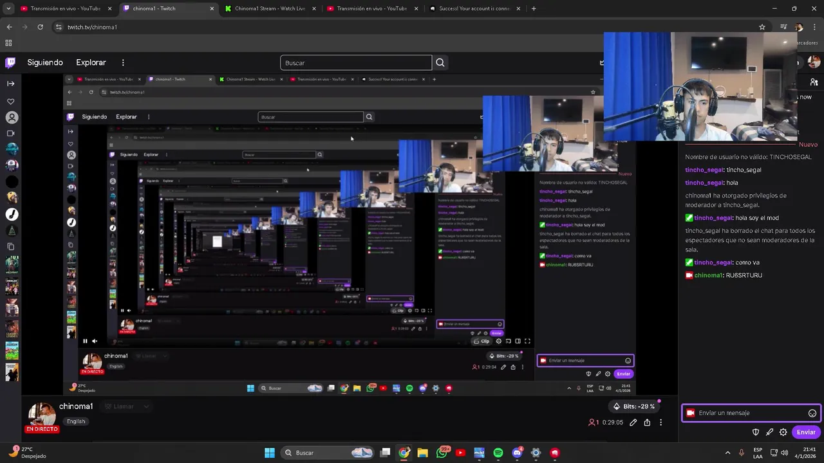Open the Windows Start menu
824x463 pixels.
(x=270, y=453)
